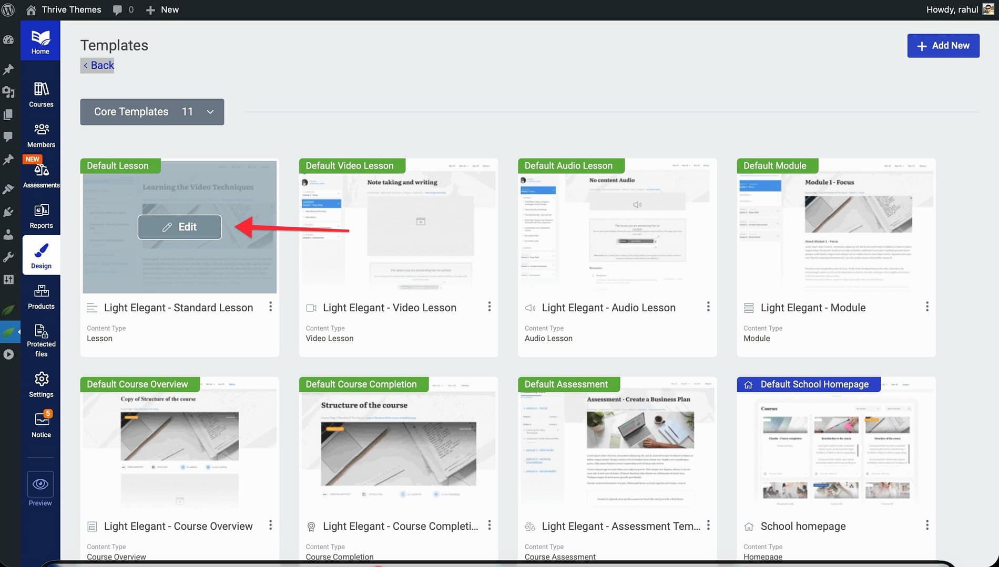
Task: Click the Preview eye icon
Action: click(x=40, y=484)
